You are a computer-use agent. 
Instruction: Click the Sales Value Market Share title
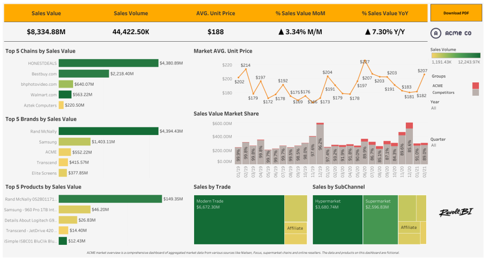pos(226,114)
